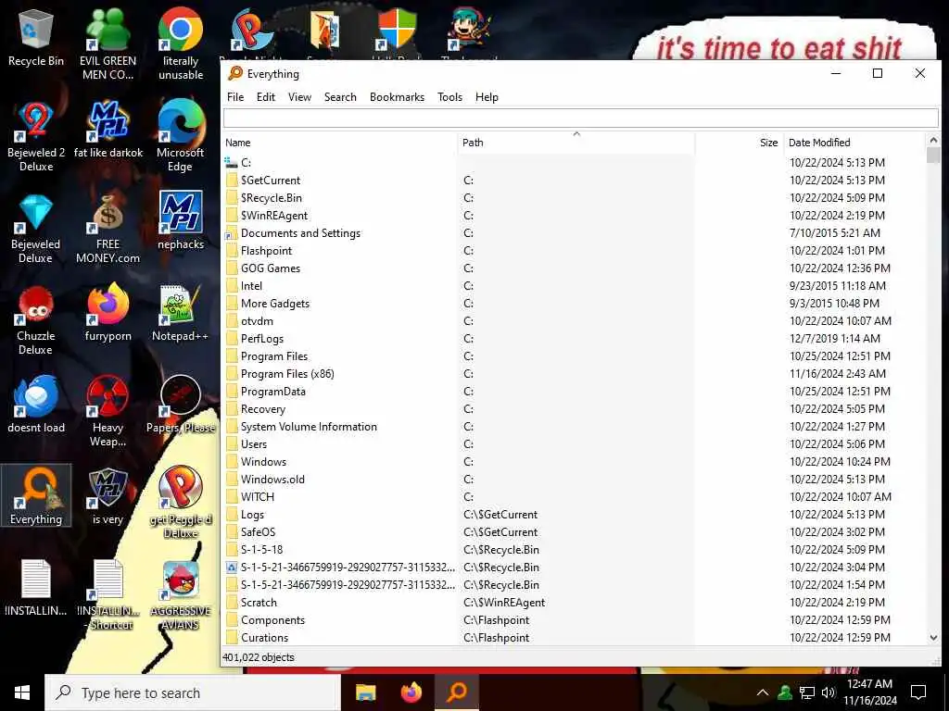949x711 pixels.
Task: Click the Windows search box in taskbar
Action: pos(193,692)
